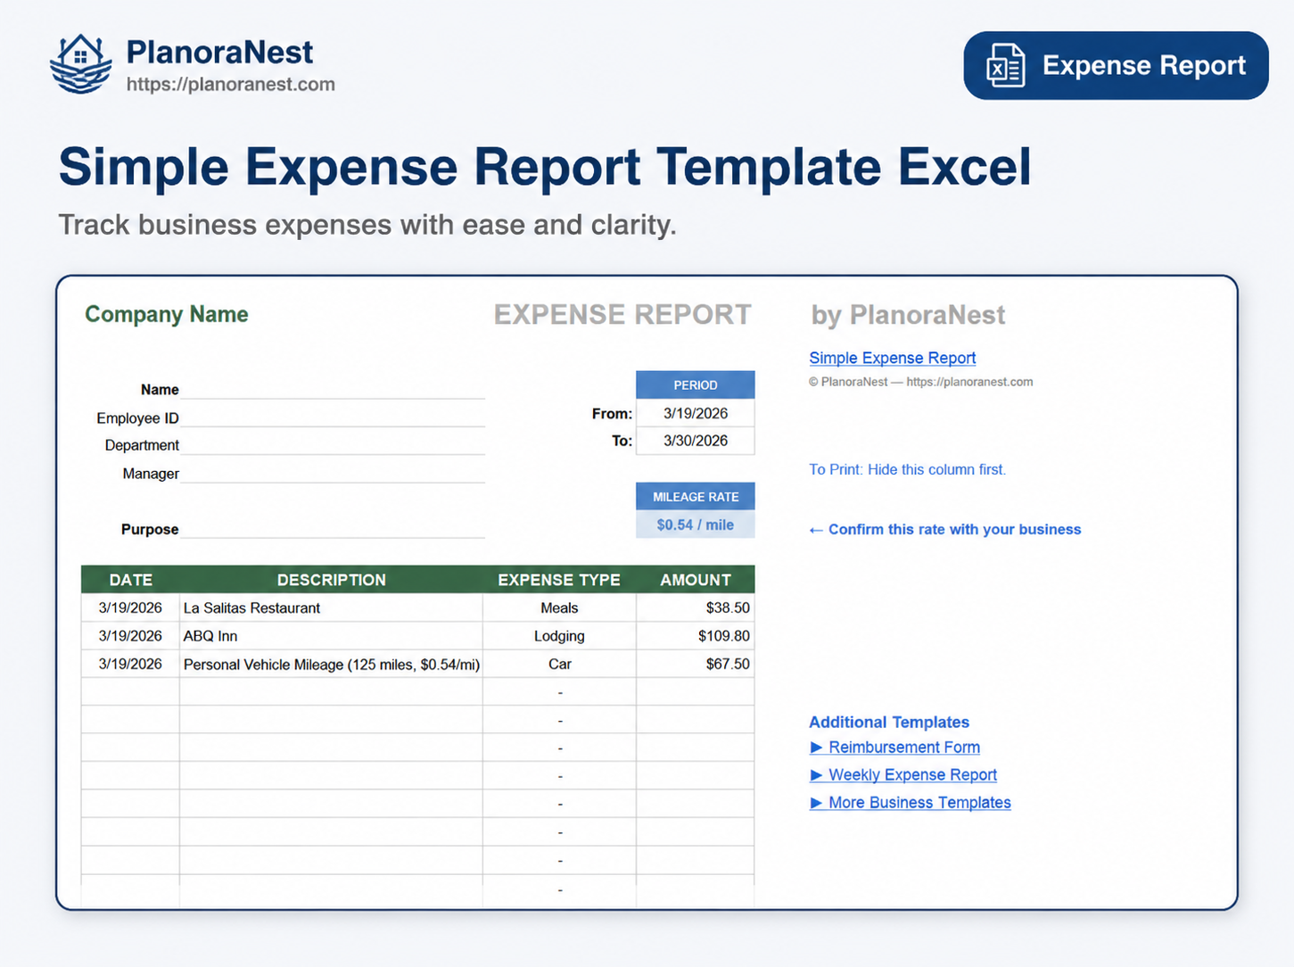
Task: Select the La Salitas Restaurant cell
Action: [x=331, y=607]
